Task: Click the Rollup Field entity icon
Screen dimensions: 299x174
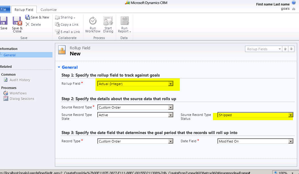Action: (62, 50)
